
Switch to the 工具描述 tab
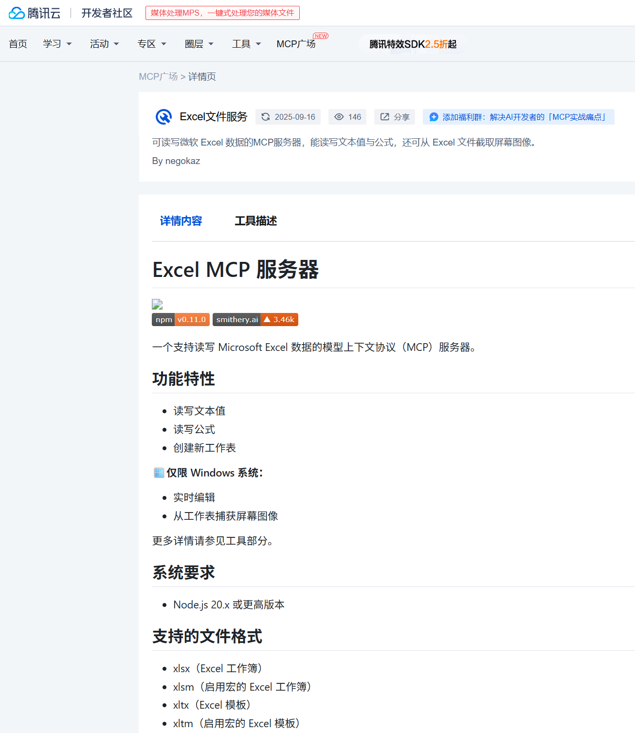pos(255,221)
